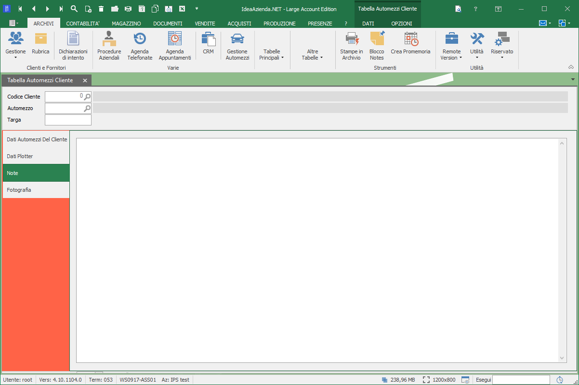Click Targa input field
The height and width of the screenshot is (385, 579).
click(x=68, y=120)
